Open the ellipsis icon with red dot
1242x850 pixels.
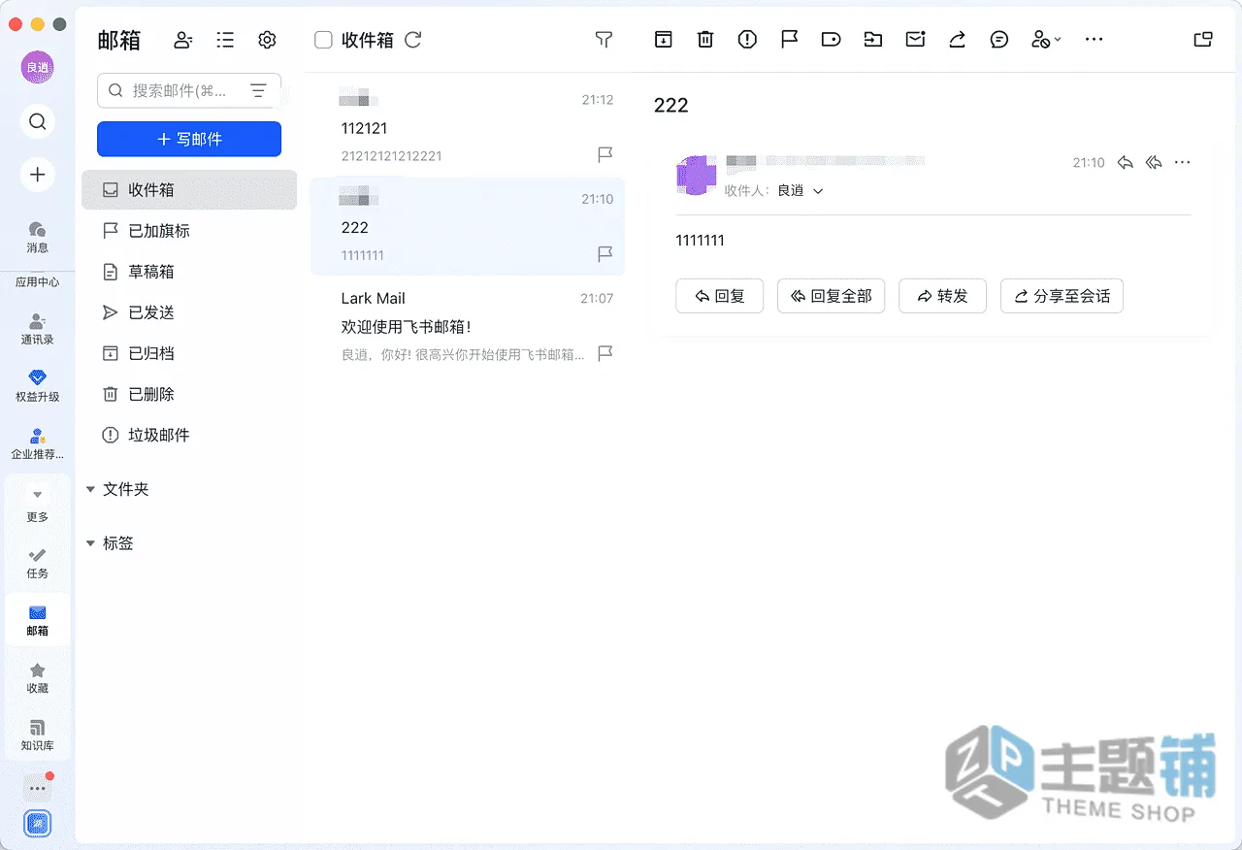pos(37,788)
